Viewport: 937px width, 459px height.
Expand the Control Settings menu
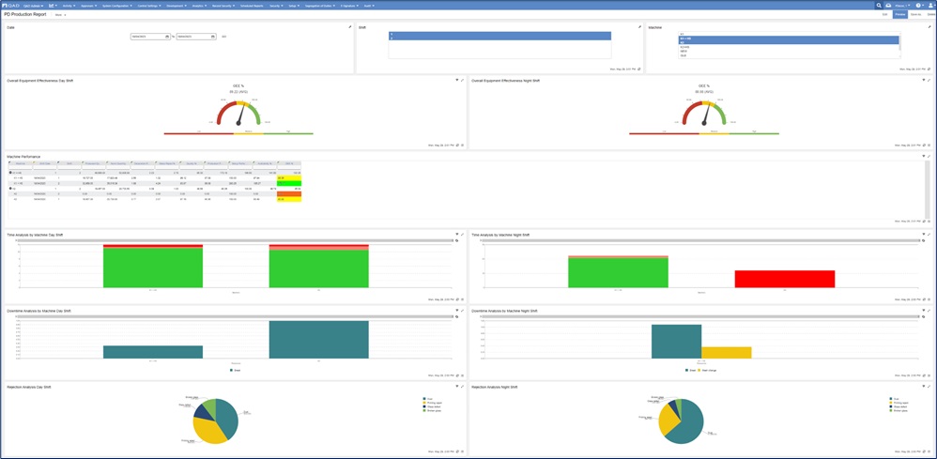(x=149, y=6)
